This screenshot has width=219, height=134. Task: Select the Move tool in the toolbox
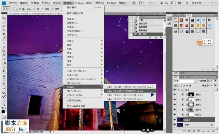pos(4,18)
